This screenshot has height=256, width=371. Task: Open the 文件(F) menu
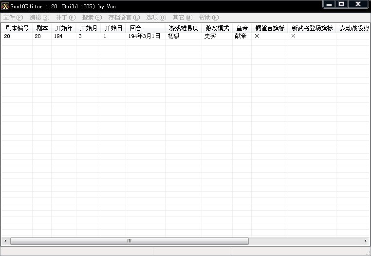tap(13, 18)
